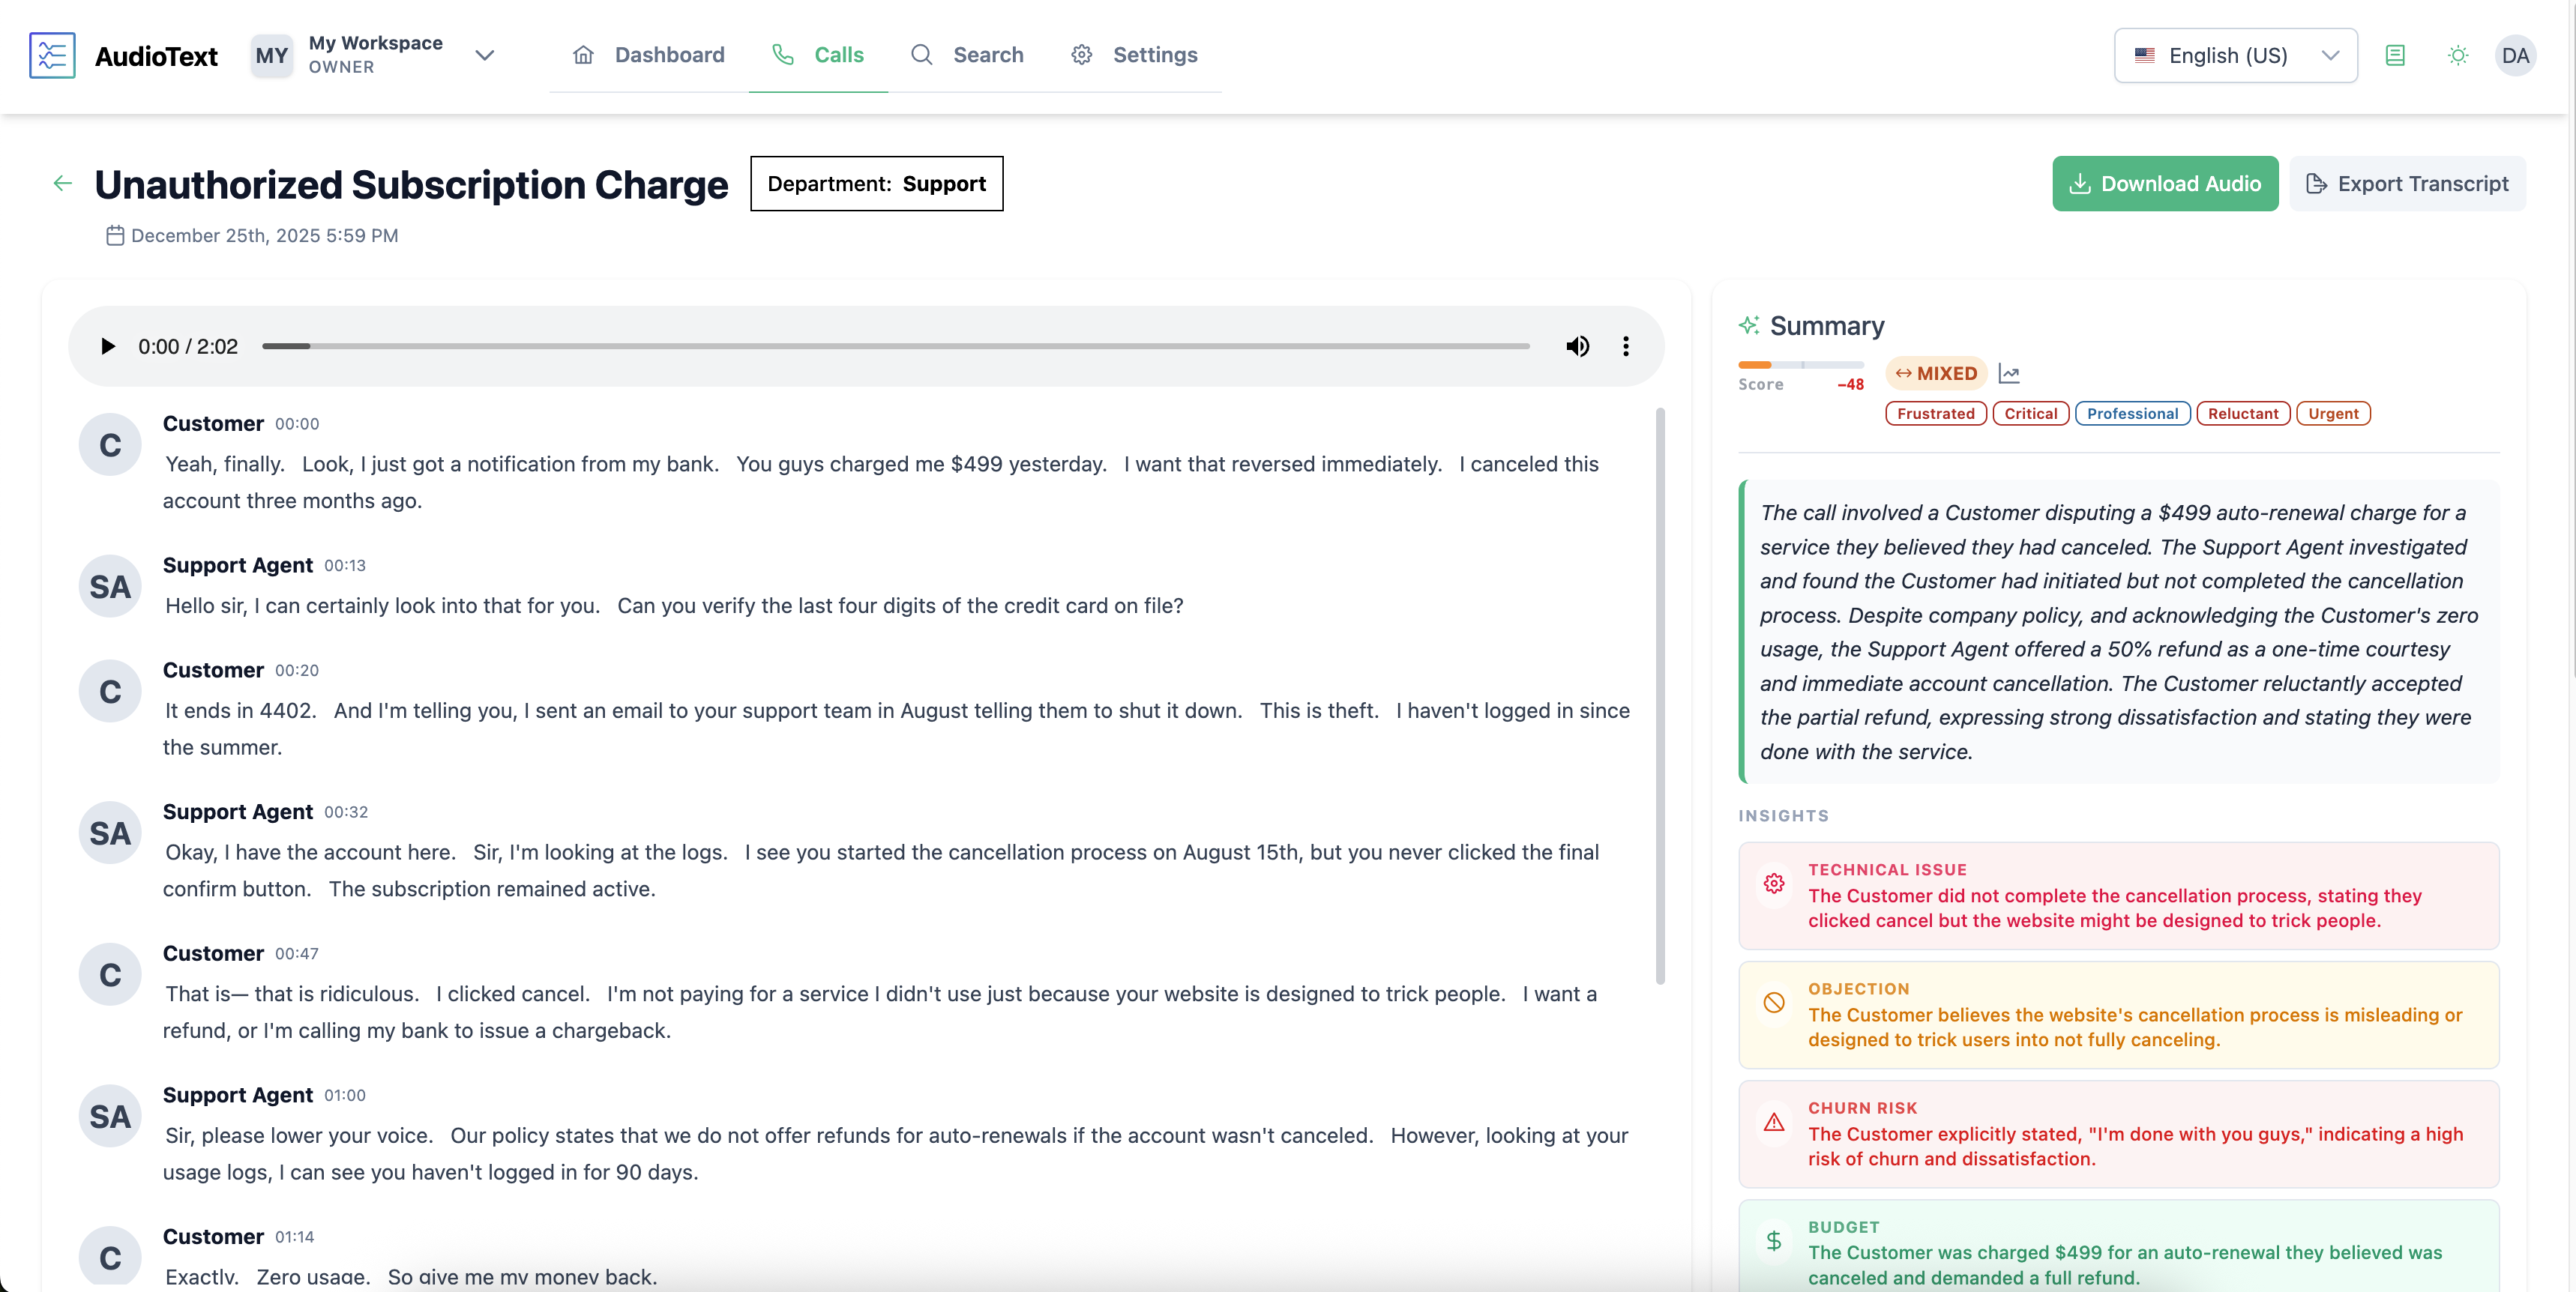Switch to light mode via sun icon
This screenshot has width=2576, height=1292.
[2457, 55]
